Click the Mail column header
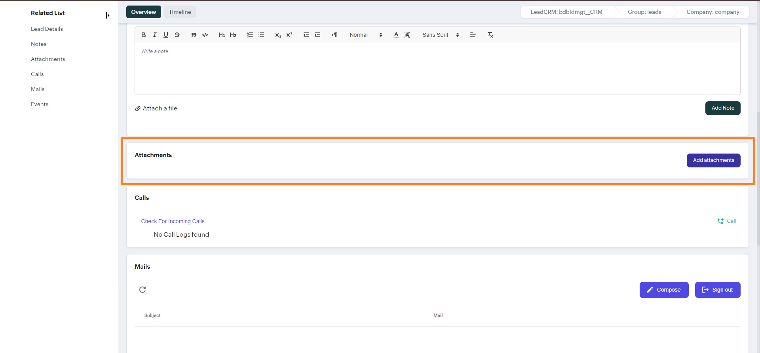 [x=438, y=315]
